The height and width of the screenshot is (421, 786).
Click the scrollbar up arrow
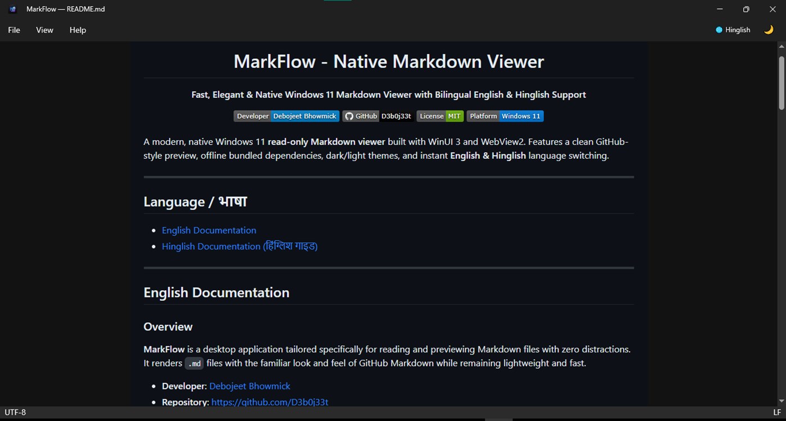point(781,47)
